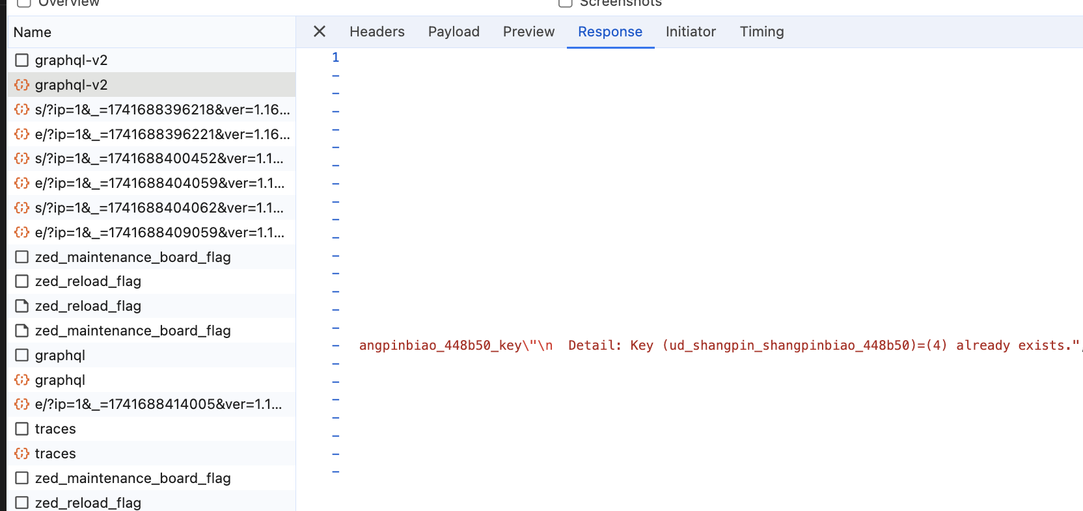The height and width of the screenshot is (511, 1083).
Task: Click the square icon beside the traces preflight row
Action: tap(21, 428)
